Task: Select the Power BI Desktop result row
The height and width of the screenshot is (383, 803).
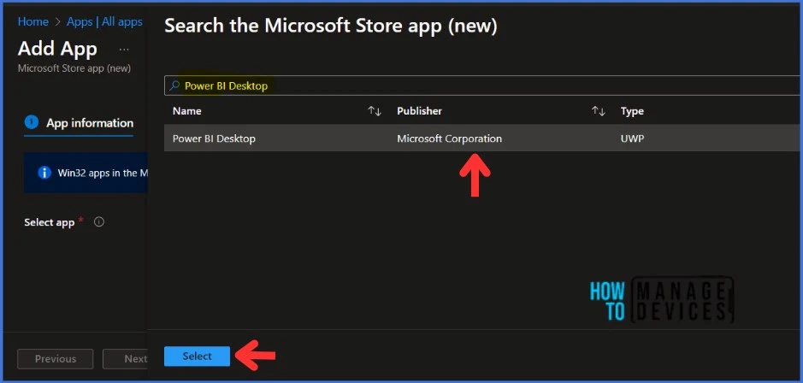Action: click(x=483, y=138)
